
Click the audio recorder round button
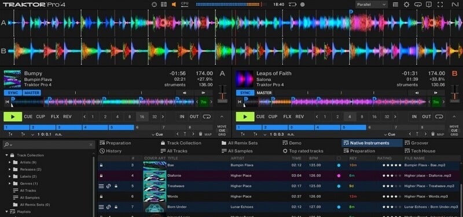point(302,5)
